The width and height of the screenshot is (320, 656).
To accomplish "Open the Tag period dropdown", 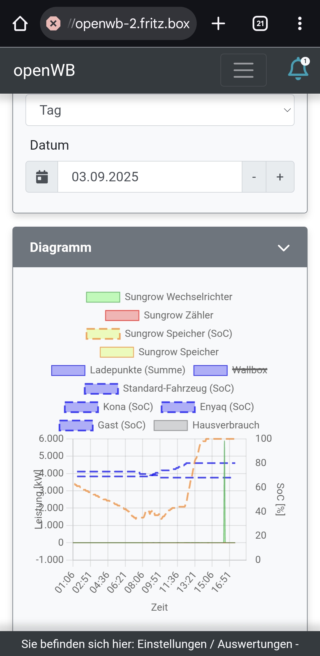I will point(160,110).
